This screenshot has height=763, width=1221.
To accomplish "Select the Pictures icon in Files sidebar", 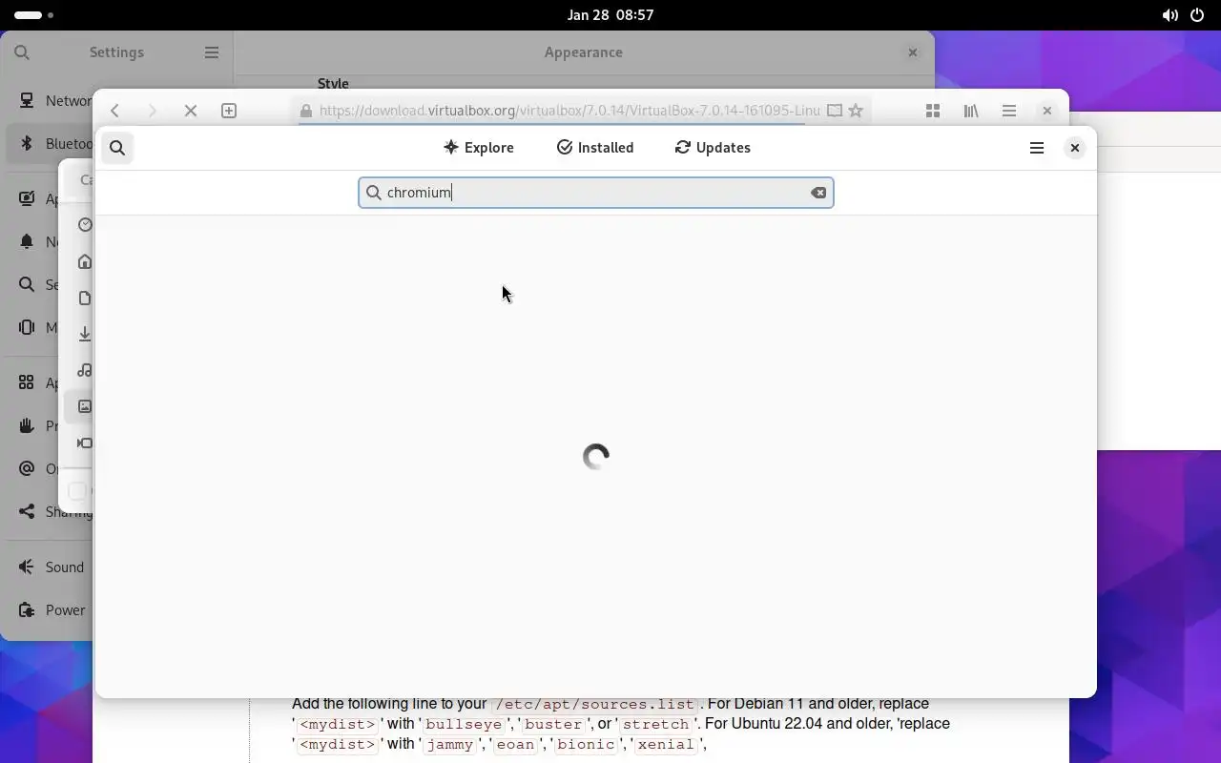I will click(x=85, y=406).
